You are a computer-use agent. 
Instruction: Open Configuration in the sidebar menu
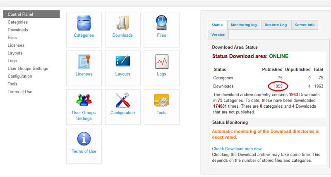coord(20,76)
